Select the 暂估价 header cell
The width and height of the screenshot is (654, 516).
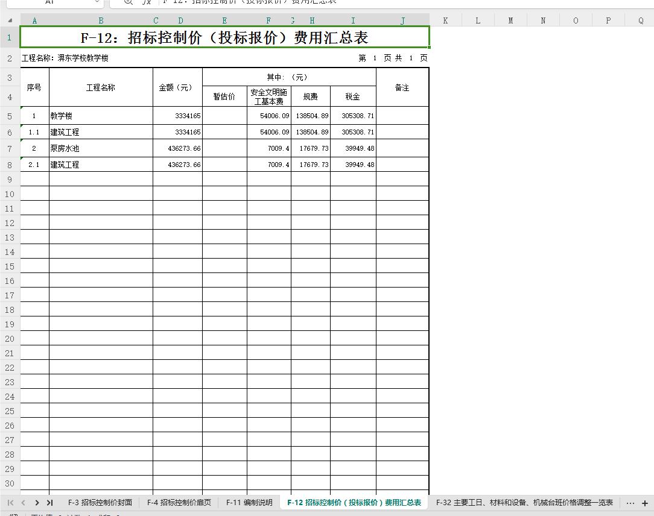coord(224,96)
